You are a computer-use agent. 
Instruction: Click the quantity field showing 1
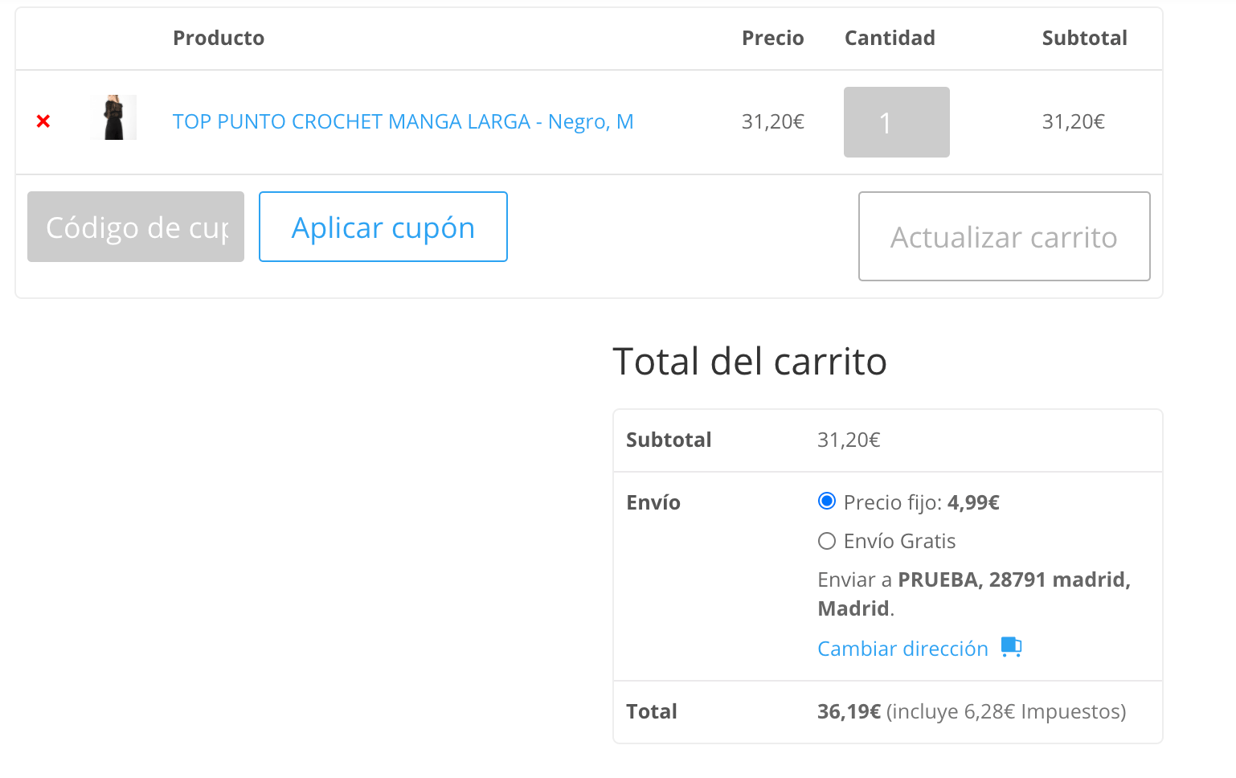coord(897,122)
